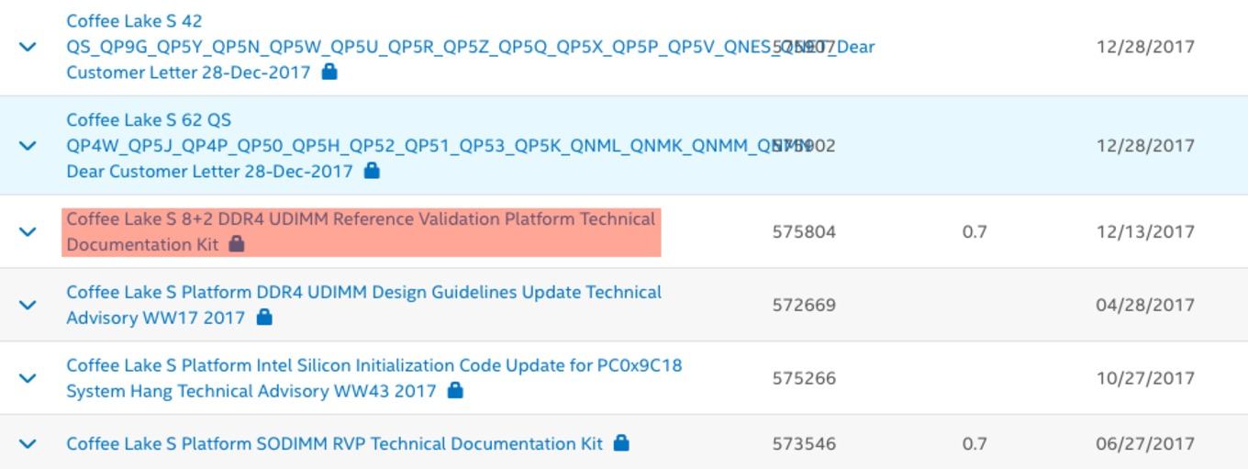Select date 04/28/2017
Screen dimensions: 1248x469
1145,305
